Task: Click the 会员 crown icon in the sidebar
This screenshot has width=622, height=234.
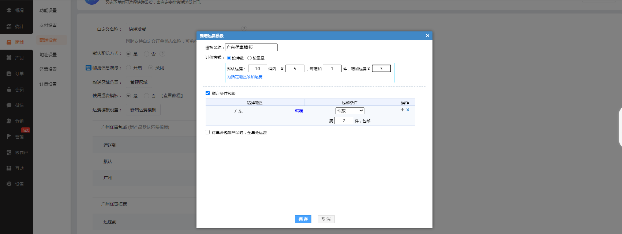Action: (x=9, y=89)
